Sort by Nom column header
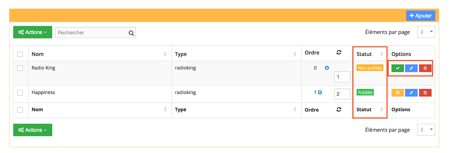 pos(38,54)
